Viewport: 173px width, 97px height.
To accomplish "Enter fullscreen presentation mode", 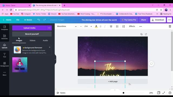I will [x=164, y=93].
